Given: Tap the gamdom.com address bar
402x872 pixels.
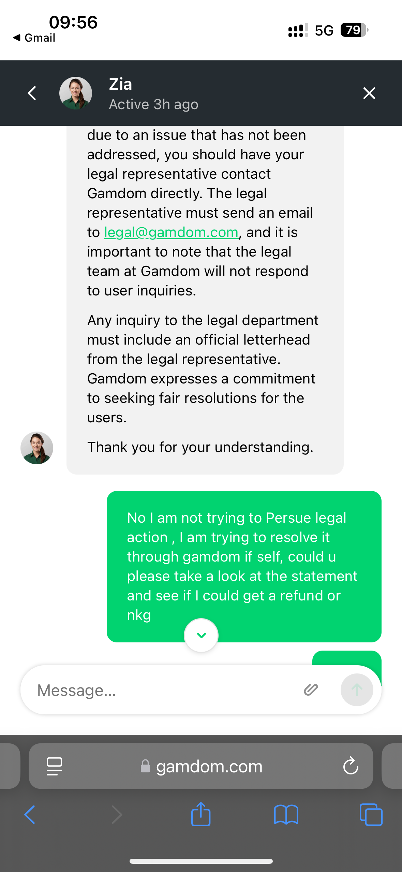Looking at the screenshot, I should tap(201, 766).
